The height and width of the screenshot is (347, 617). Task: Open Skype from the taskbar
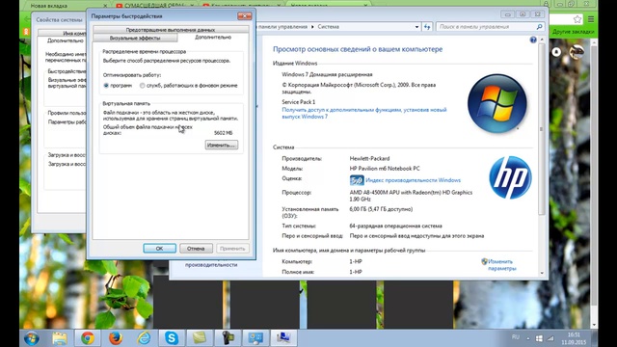172,338
